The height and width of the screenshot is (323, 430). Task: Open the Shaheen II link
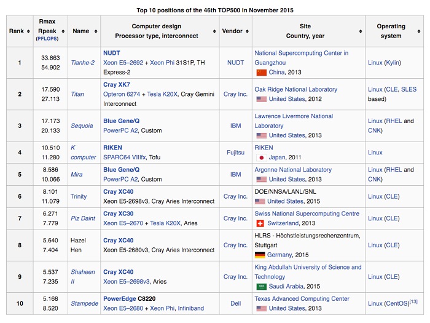tap(83, 277)
